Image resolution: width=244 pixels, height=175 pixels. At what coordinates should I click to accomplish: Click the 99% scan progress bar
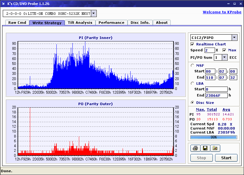click(213, 137)
